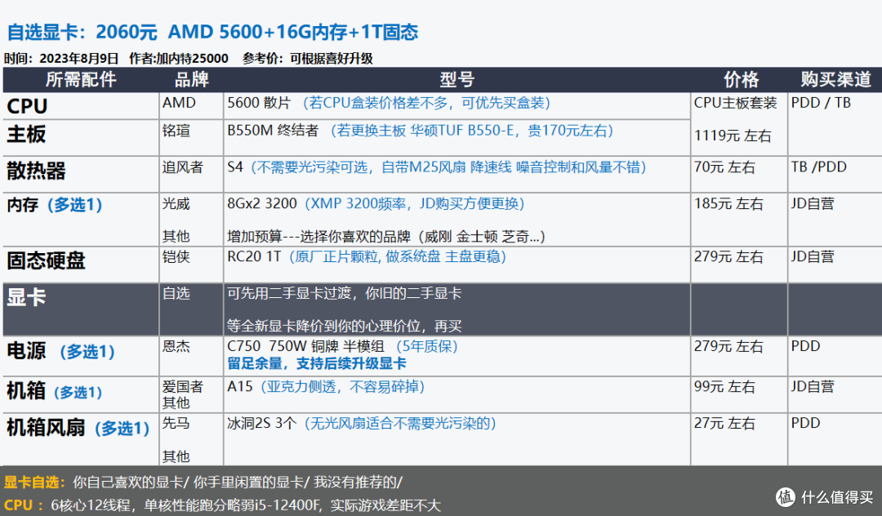Select the '内存 (多选1)' row label
The width and height of the screenshot is (882, 516).
55,205
